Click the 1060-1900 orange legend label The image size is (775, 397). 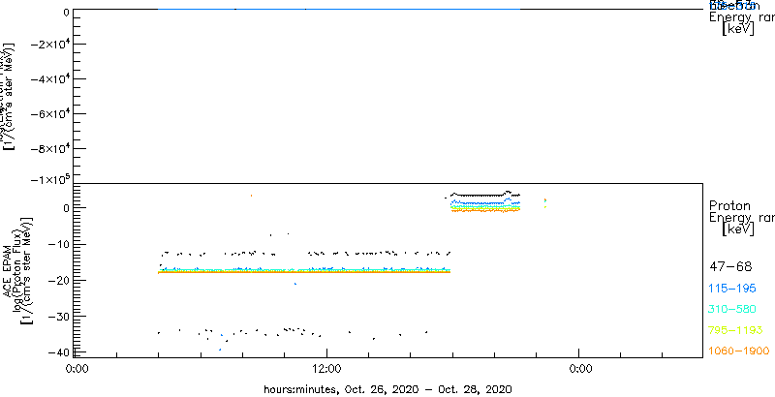point(739,351)
